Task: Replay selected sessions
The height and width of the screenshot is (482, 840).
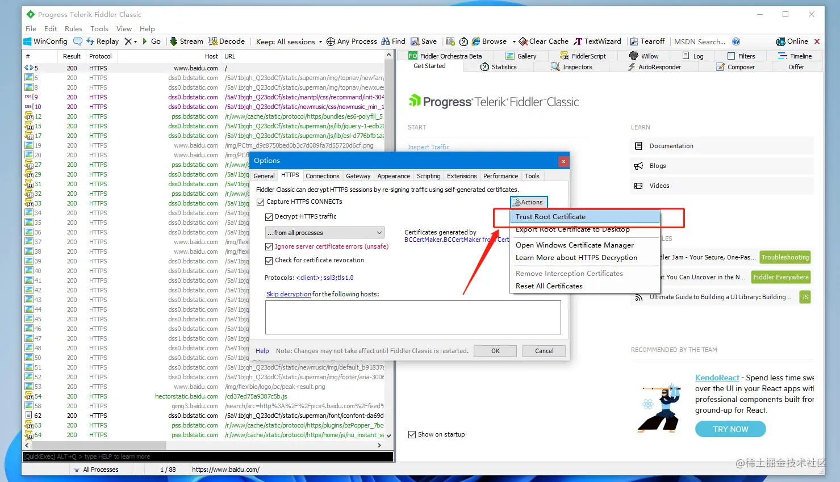Action: coord(102,41)
